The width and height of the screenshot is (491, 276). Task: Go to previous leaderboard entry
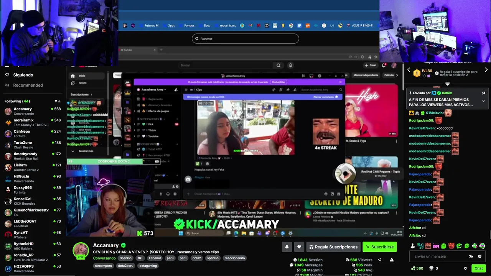click(409, 70)
